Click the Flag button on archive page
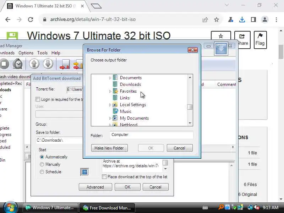 coord(260,40)
